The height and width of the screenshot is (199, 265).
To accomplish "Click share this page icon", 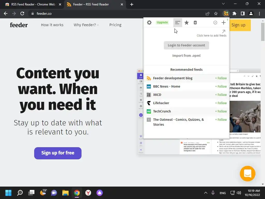I will [x=208, y=13].
